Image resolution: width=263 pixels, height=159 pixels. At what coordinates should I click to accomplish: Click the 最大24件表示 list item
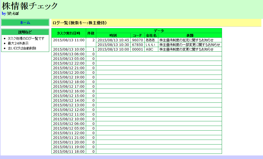click(18, 43)
